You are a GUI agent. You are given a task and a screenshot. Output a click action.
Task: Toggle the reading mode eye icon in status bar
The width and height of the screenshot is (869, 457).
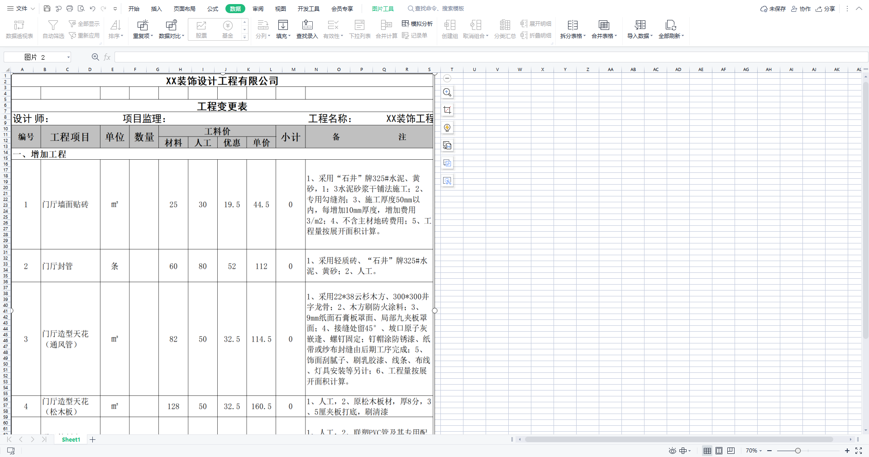coord(672,451)
